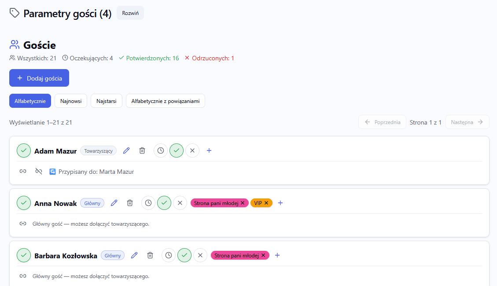Delete Barbara Kozłowska using the trash icon
Viewport: 497px width, 286px height.
[150, 255]
